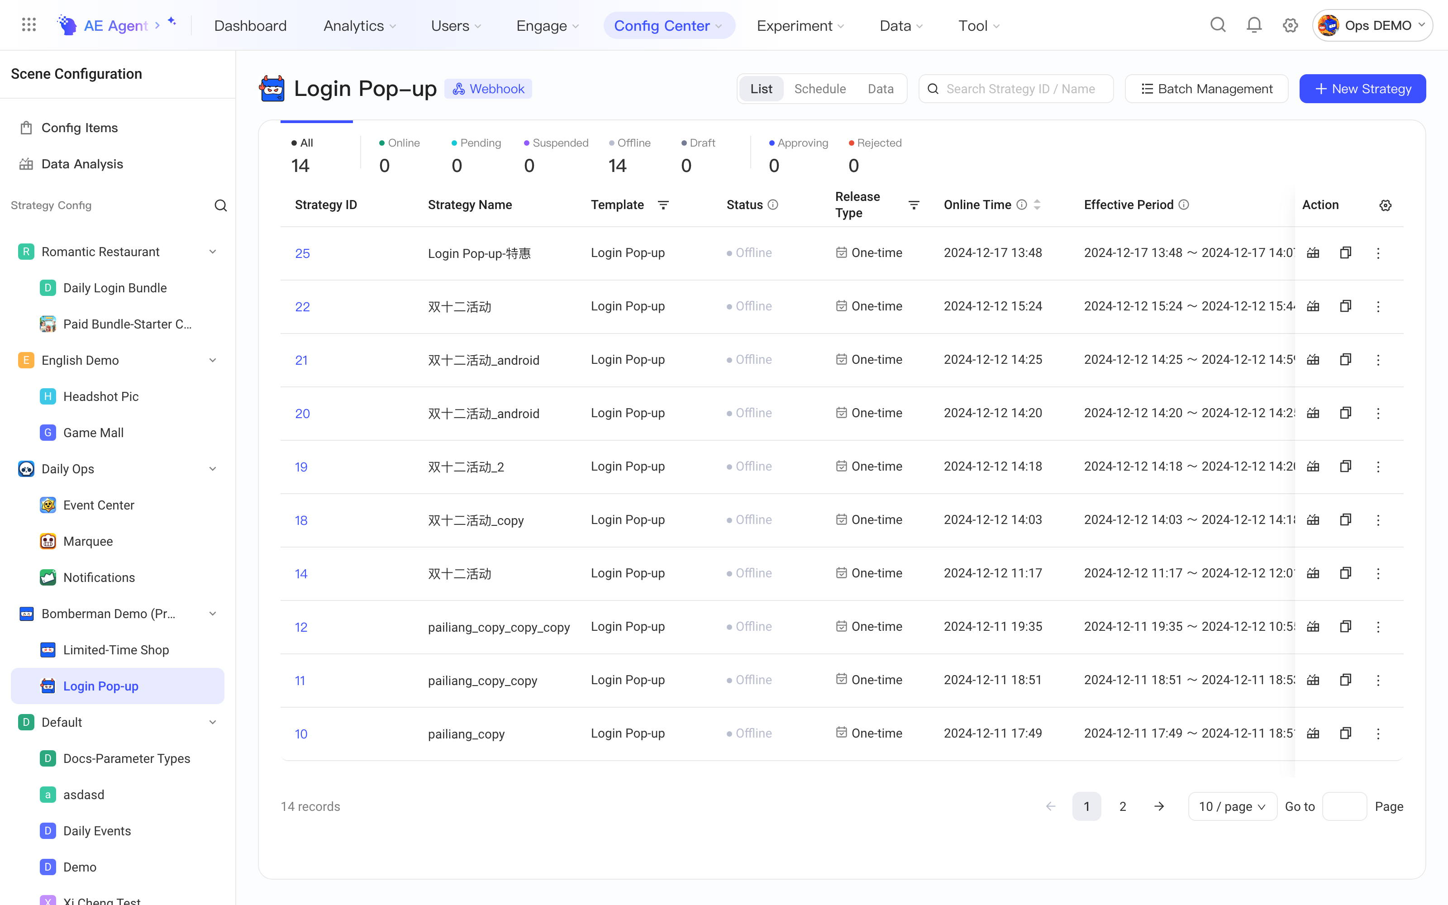Image resolution: width=1448 pixels, height=905 pixels.
Task: Open the app grid launcher icon
Action: 29,25
